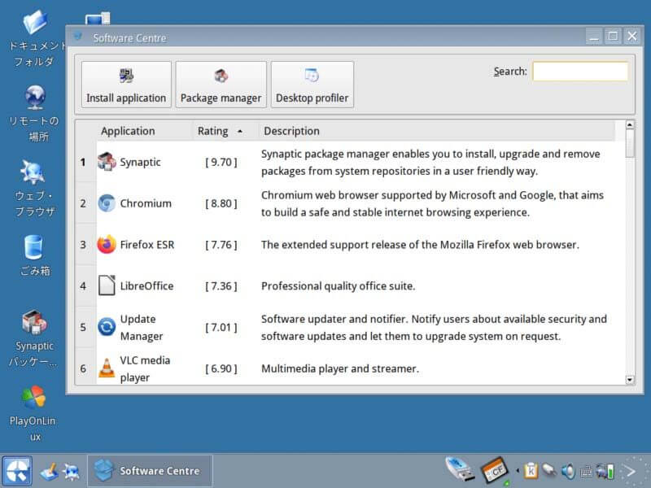Open the Documents folder desktop icon
The image size is (651, 488).
pyautogui.click(x=35, y=23)
